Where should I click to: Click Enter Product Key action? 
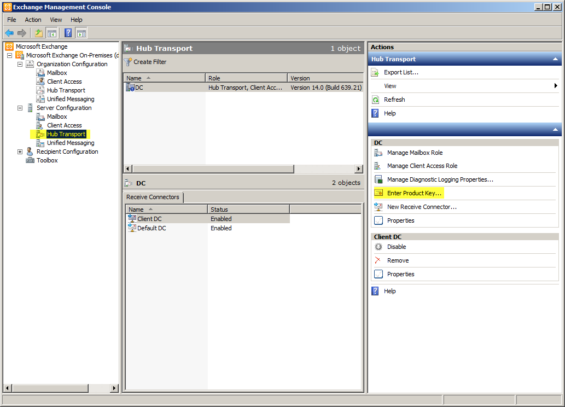coord(414,193)
